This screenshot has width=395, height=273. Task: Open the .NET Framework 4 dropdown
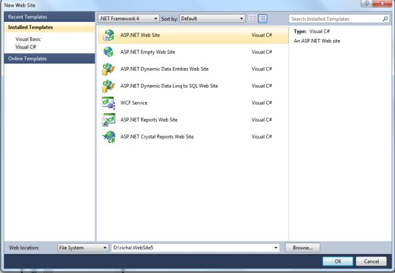pyautogui.click(x=129, y=19)
